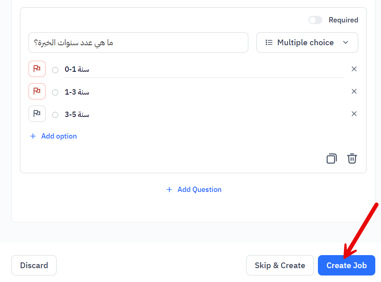Image resolution: width=381 pixels, height=282 pixels.
Task: Click Add Question below the form
Action: click(194, 189)
